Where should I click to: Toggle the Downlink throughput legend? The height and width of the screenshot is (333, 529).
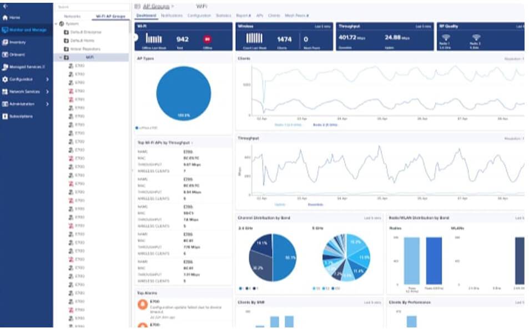click(x=315, y=204)
